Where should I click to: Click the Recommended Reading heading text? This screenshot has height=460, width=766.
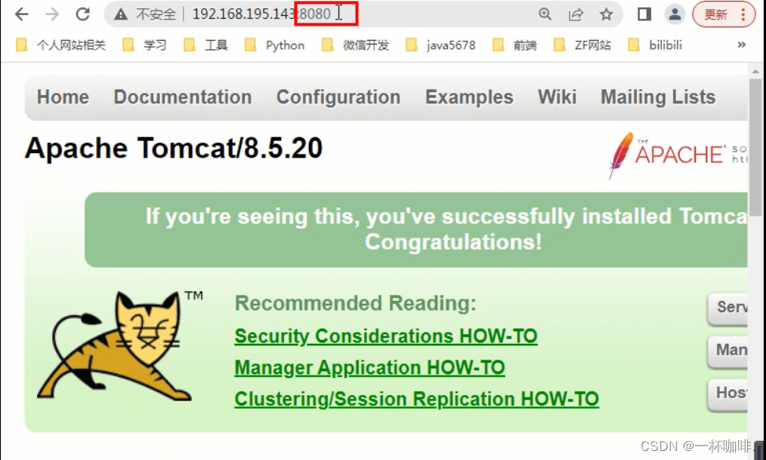coord(355,303)
